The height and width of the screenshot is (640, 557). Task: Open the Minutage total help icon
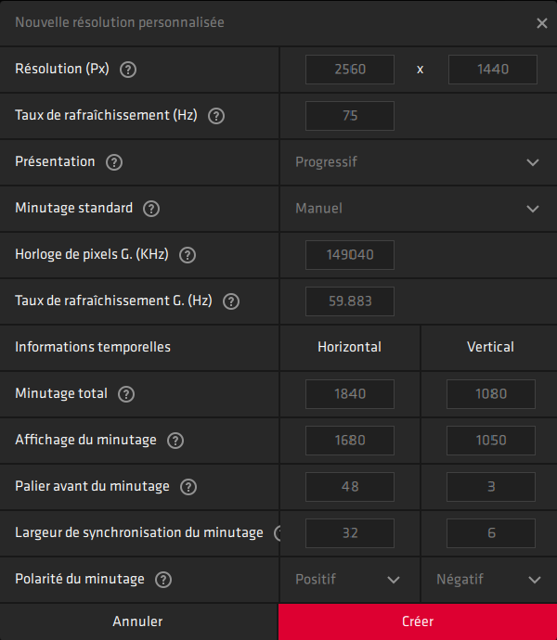coord(126,394)
